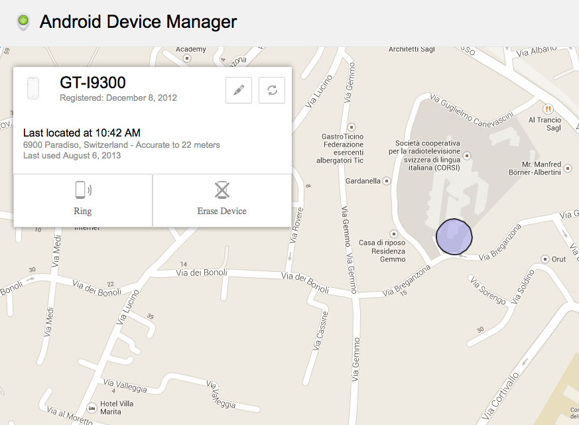Click the pencil rename device icon

239,90
